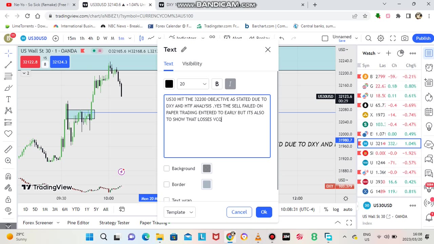
Task: Add symbol to watchlist plus icon
Action: pos(389,53)
